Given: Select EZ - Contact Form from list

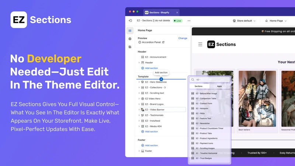Looking at the screenshot, I should [204, 103].
